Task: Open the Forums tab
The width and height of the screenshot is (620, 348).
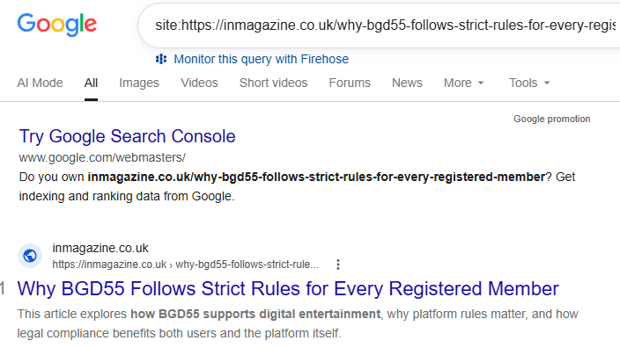Action: [x=350, y=83]
